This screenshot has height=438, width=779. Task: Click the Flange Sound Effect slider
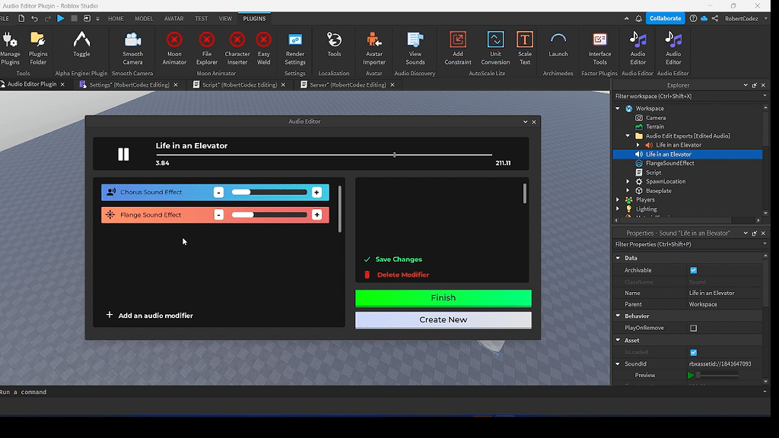tap(269, 215)
